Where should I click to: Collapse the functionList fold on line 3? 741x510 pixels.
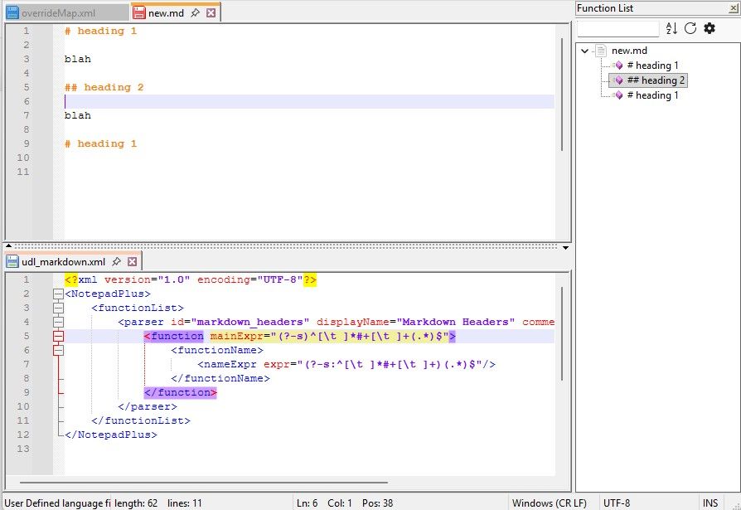coord(58,308)
